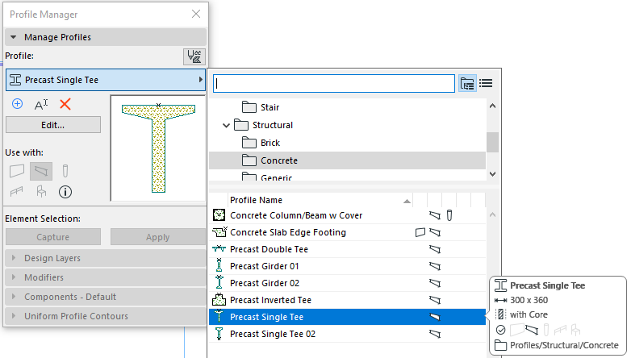The width and height of the screenshot is (631, 358).
Task: Select the Stair folder in tree
Action: [348, 107]
